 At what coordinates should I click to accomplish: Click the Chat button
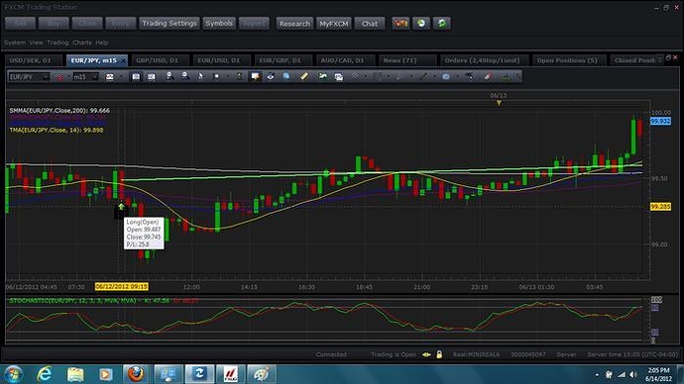click(370, 24)
